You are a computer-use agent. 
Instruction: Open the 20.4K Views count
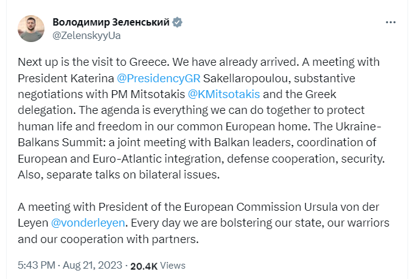point(158,266)
